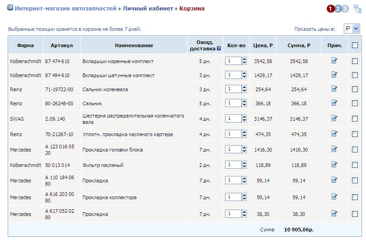
Task: Click total value 10 905,06р.
Action: coord(299,230)
